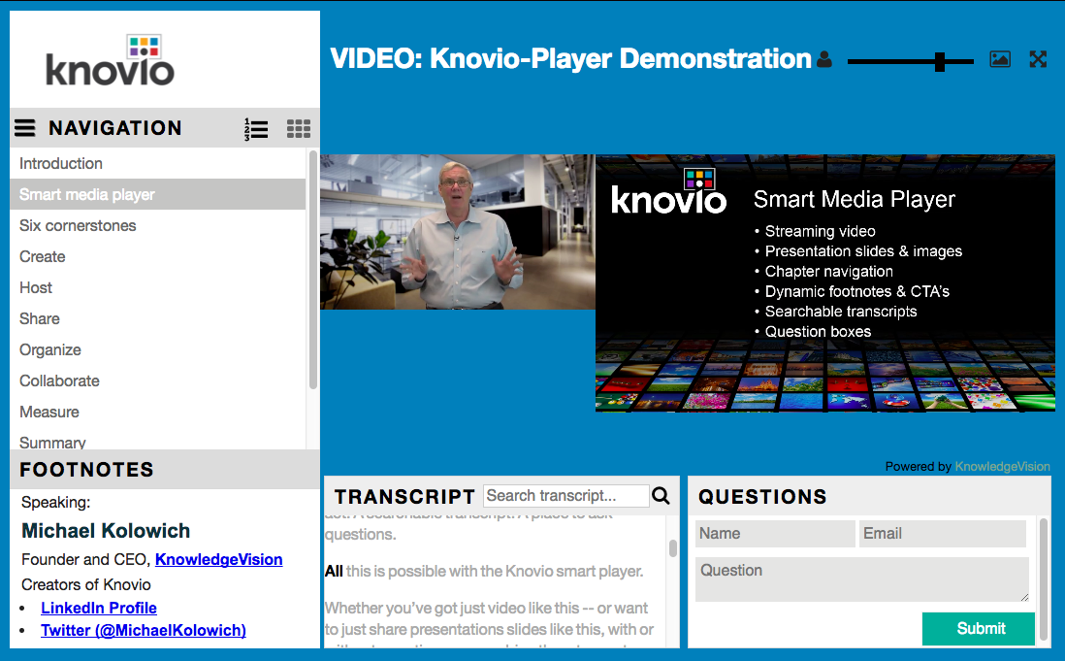Viewport: 1065px width, 661px height.
Task: Click the Knovio logo at top left
Action: tap(111, 60)
